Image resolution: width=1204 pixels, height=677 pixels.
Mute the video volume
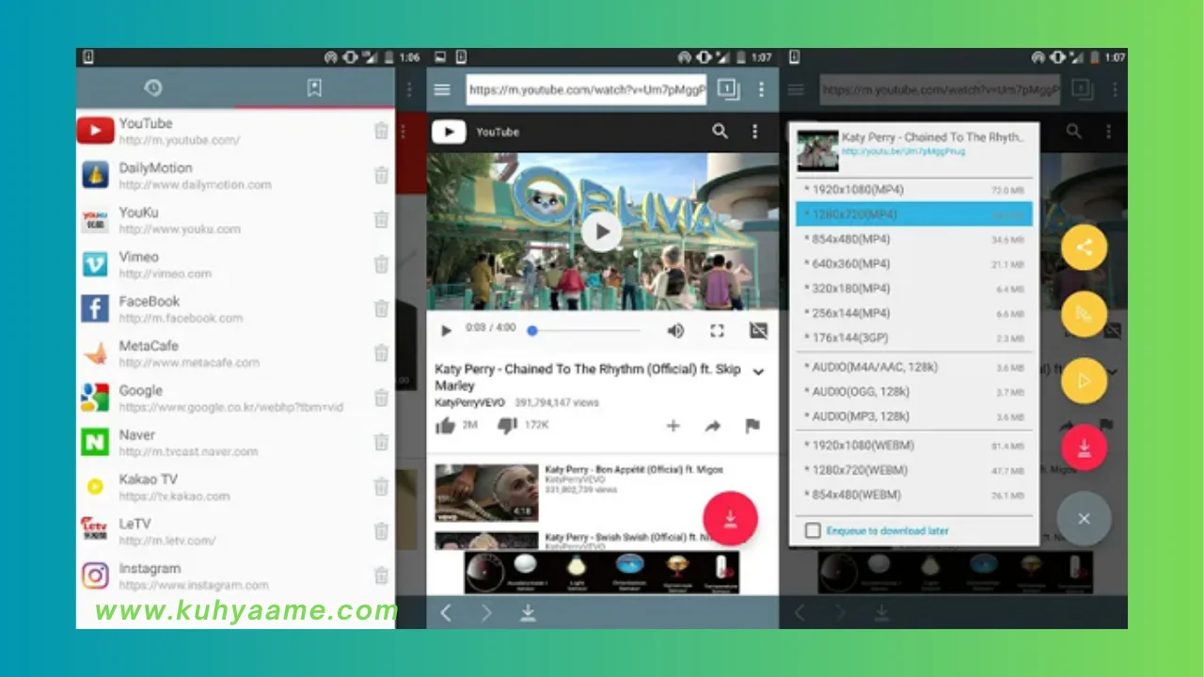click(x=675, y=331)
